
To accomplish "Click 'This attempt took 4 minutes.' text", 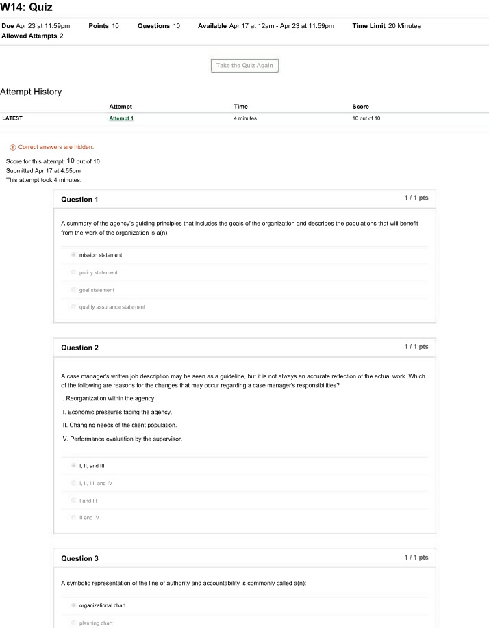I will pyautogui.click(x=44, y=180).
